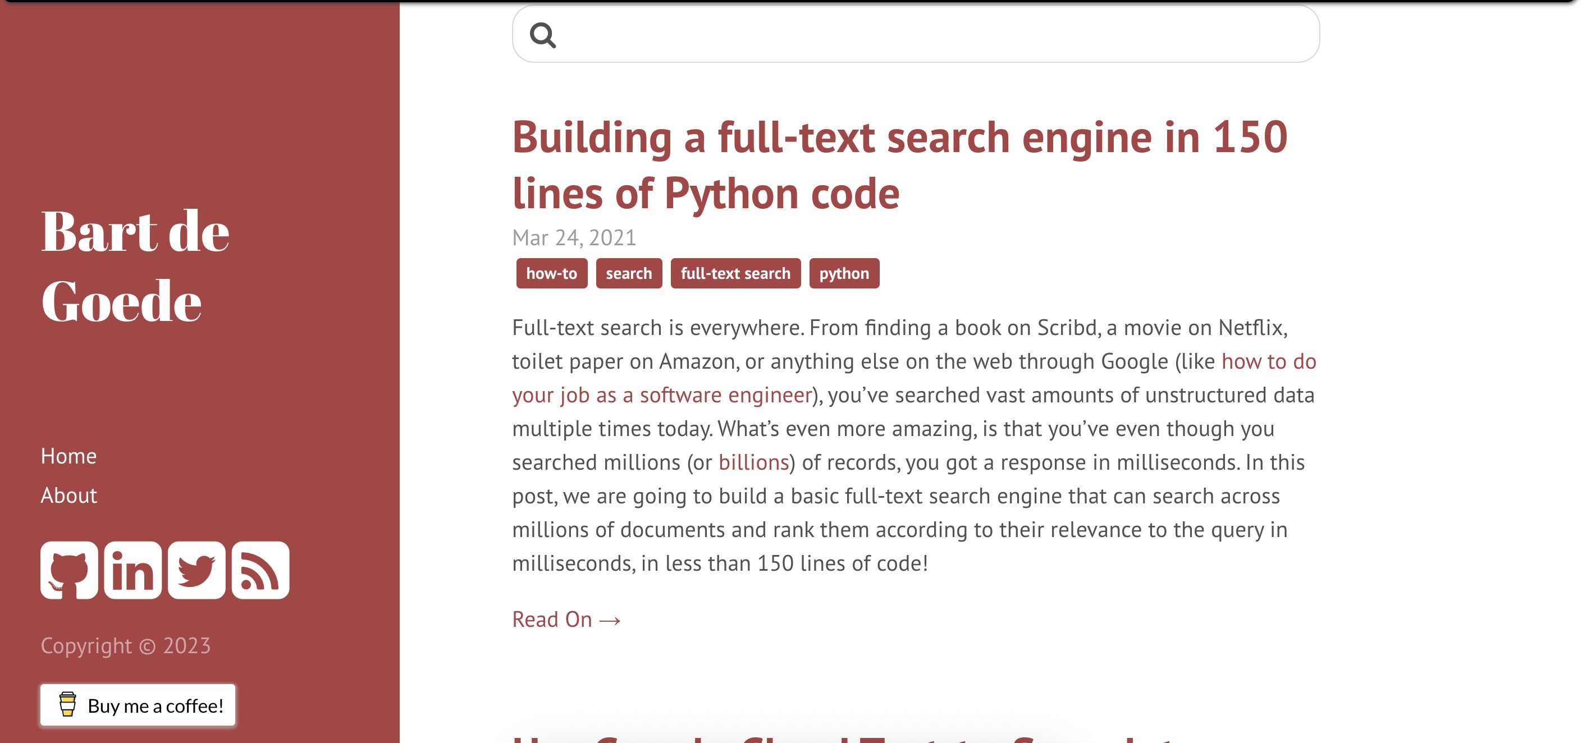This screenshot has width=1582, height=743.
Task: Open the About page
Action: click(x=69, y=496)
